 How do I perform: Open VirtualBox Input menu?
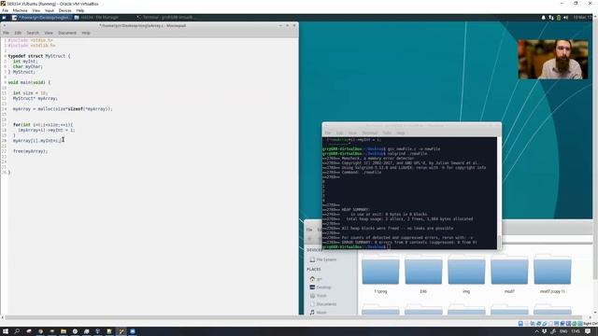50,10
